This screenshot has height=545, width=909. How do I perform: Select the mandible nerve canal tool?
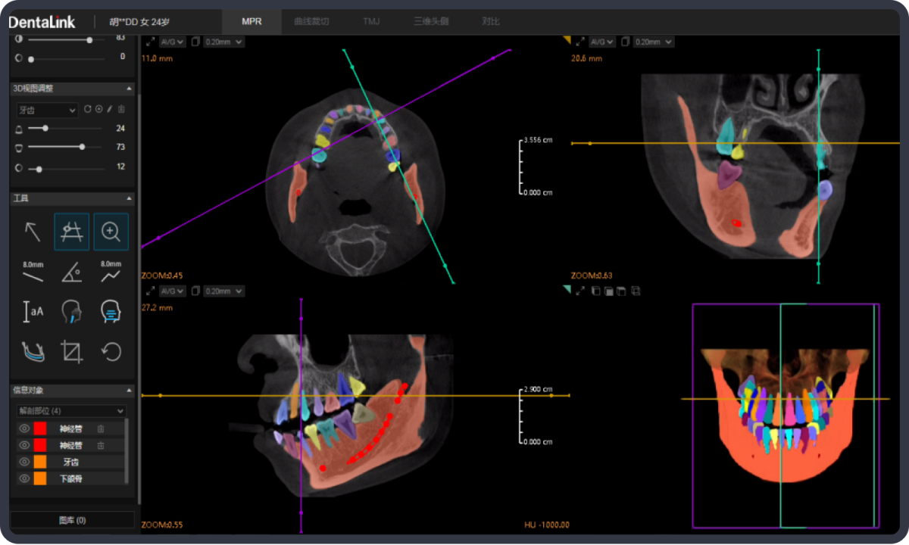pyautogui.click(x=33, y=351)
